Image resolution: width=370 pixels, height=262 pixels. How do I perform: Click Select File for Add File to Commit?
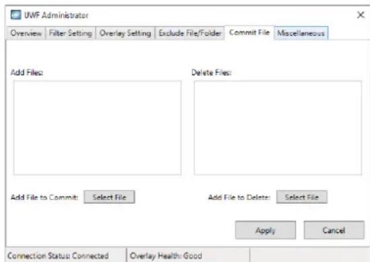pos(109,197)
